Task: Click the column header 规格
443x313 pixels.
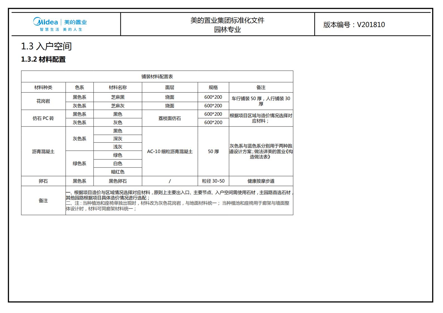Action: pyautogui.click(x=213, y=87)
